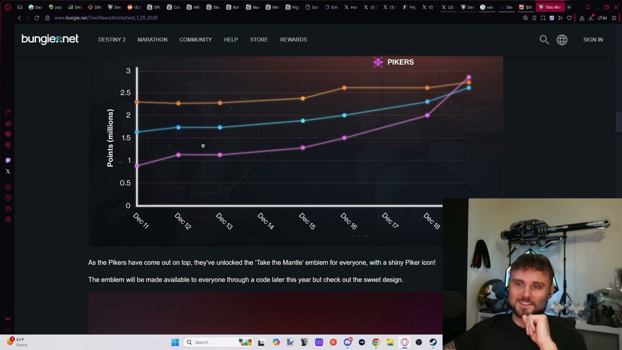Click the weather widget showing 62°F Sunny
Screen dimensions: 622x350
click(x=17, y=342)
